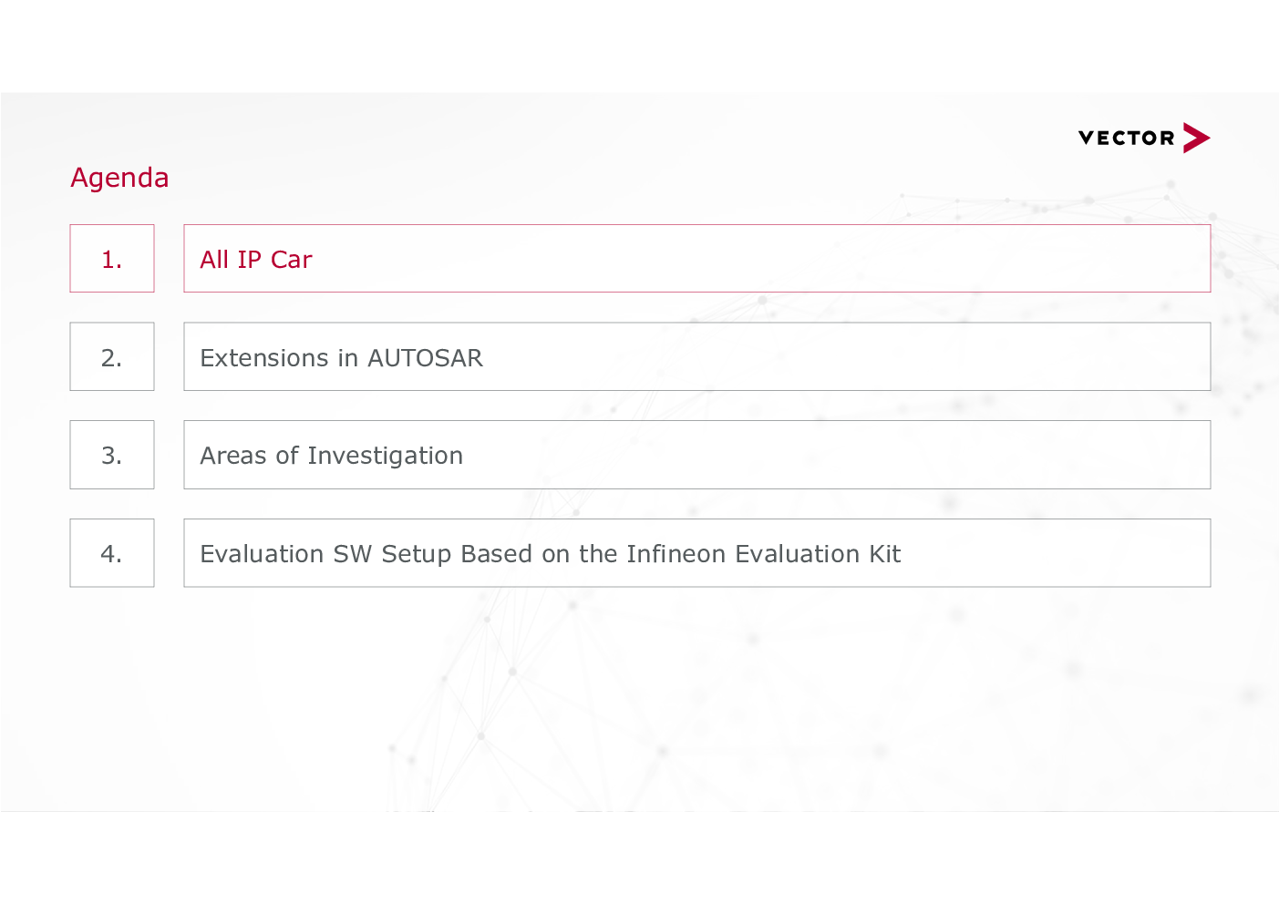This screenshot has width=1279, height=904.
Task: Click the number 3. agenda box
Action: click(x=112, y=455)
